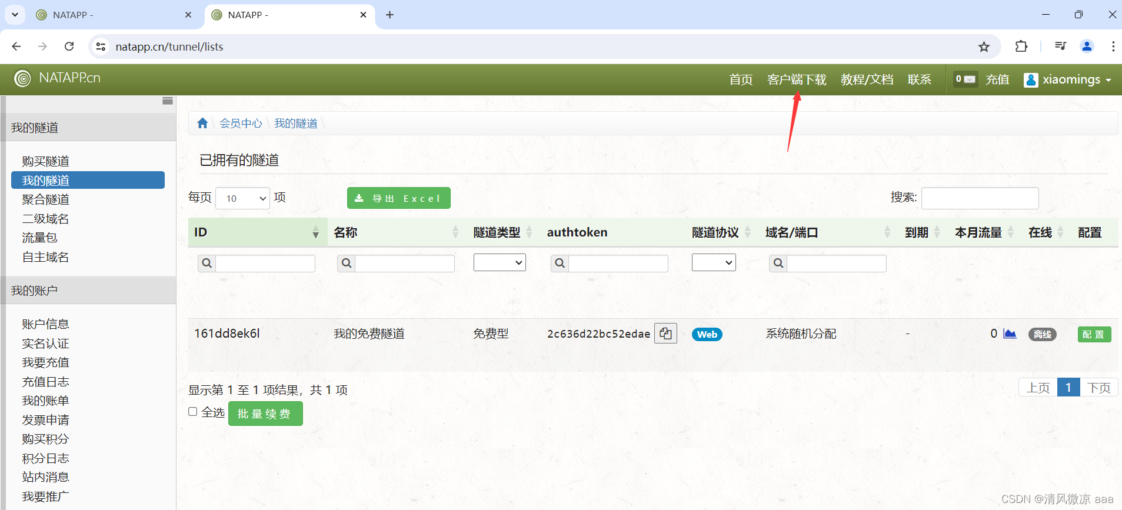Click the green 配置 button
Viewport: 1122px width, 510px height.
point(1094,334)
